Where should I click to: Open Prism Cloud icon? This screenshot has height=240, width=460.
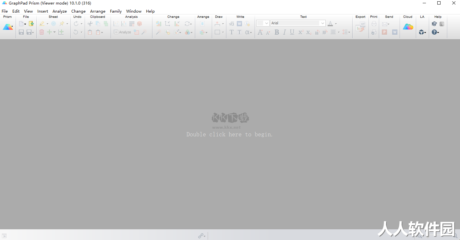(408, 27)
